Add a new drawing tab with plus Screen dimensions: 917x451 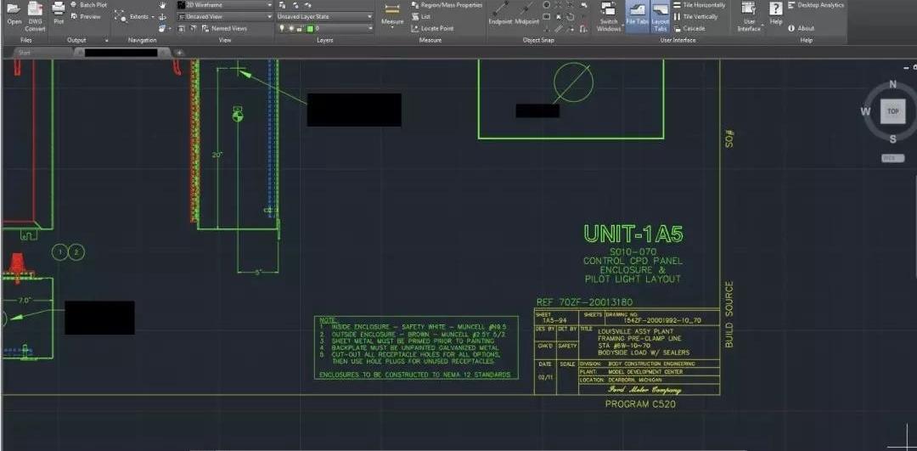(179, 53)
